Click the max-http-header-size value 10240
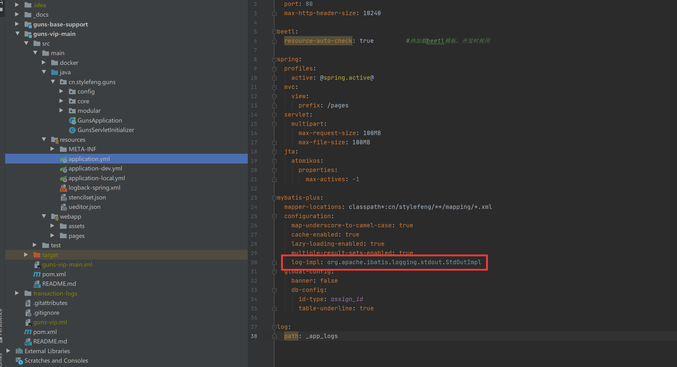The image size is (677, 367). pyautogui.click(x=372, y=13)
